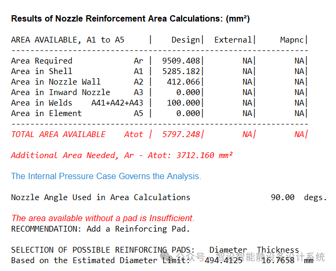Click the 'Atot' symbol in the total row
The image size is (336, 271).
(133, 134)
